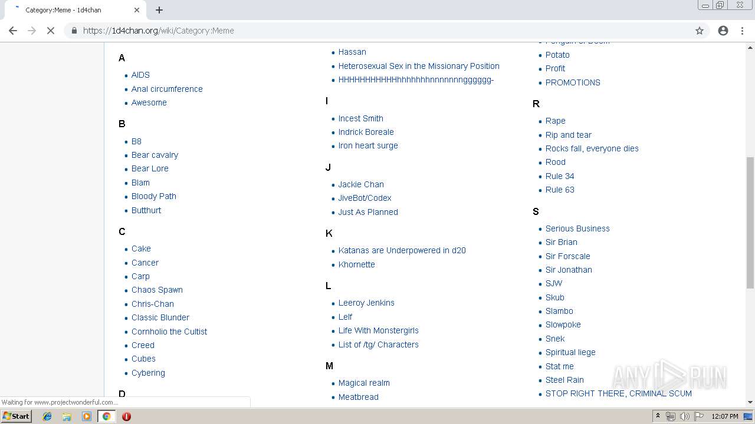Screen dimensions: 755x424
Task: Open the Bloody Path link
Action: [154, 196]
